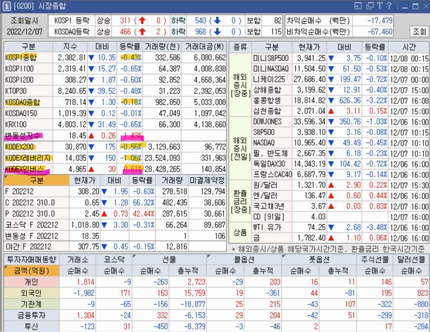
Task: Toggle the 금액(억원) unit header
Action: [x=32, y=271]
